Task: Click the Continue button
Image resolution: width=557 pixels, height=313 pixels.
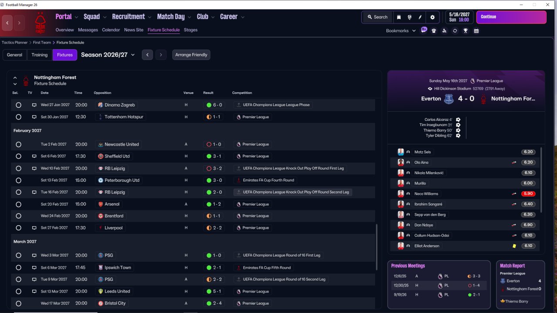Action: (511, 17)
